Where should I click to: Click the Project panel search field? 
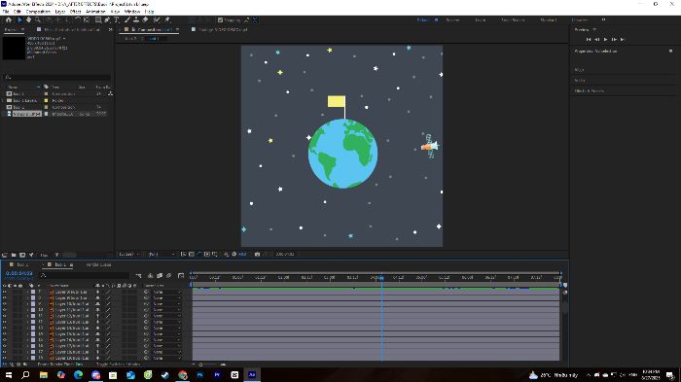[x=56, y=77]
